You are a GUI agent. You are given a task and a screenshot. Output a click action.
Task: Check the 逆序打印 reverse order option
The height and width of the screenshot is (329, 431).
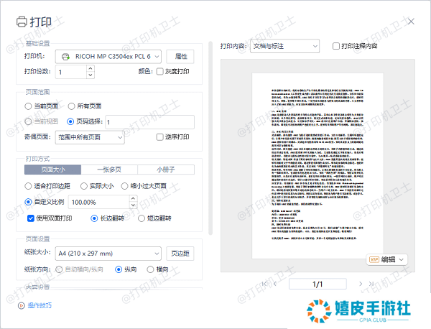coord(160,137)
